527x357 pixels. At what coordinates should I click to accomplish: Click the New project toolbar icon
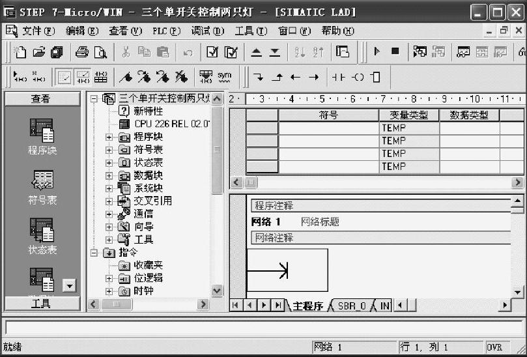[20, 52]
